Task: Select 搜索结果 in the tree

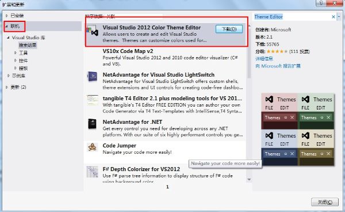Action: (x=28, y=45)
